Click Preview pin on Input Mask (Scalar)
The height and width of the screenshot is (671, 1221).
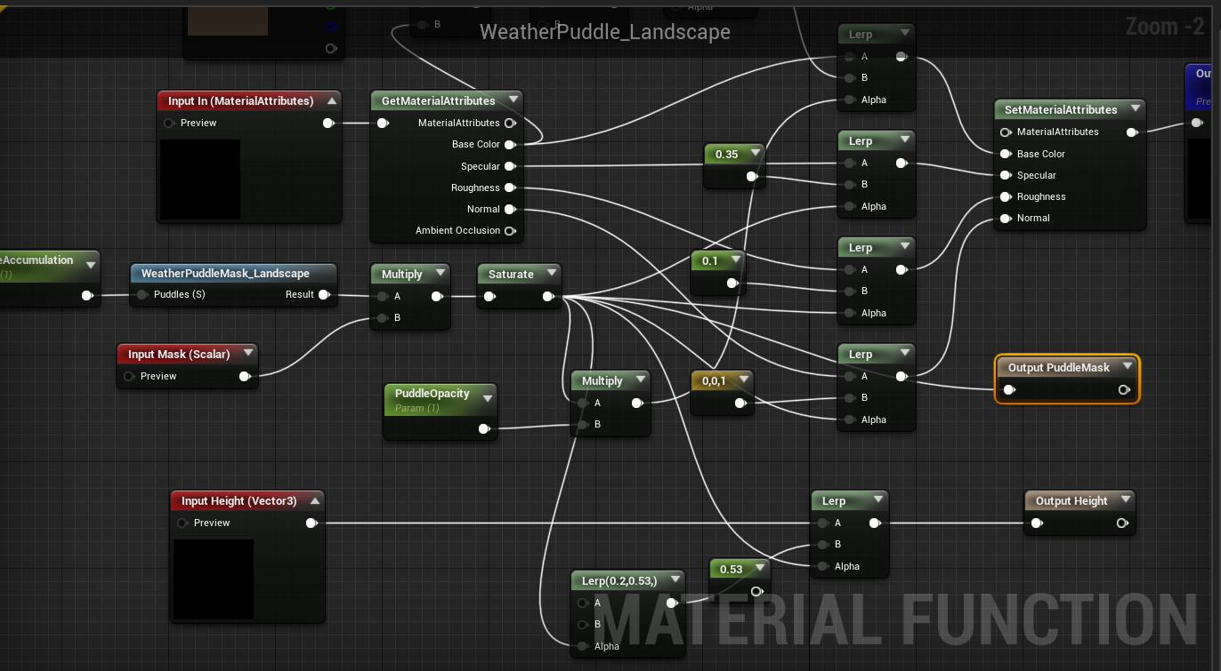point(129,376)
